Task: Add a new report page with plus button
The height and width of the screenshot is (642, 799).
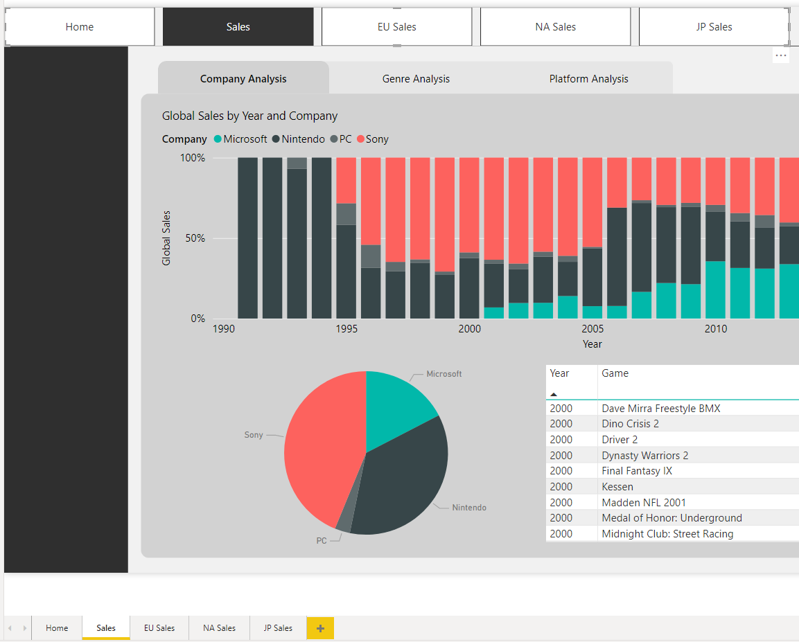Action: pos(320,628)
